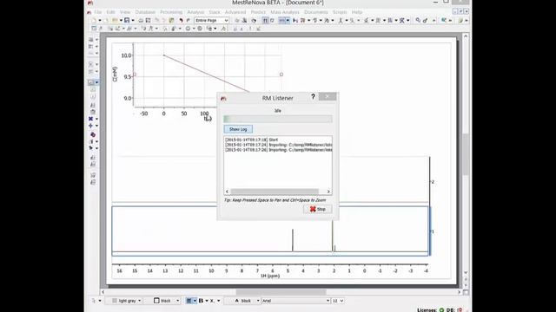Expand the Save icon's dropdown arrow
The image size is (556, 312).
click(133, 21)
